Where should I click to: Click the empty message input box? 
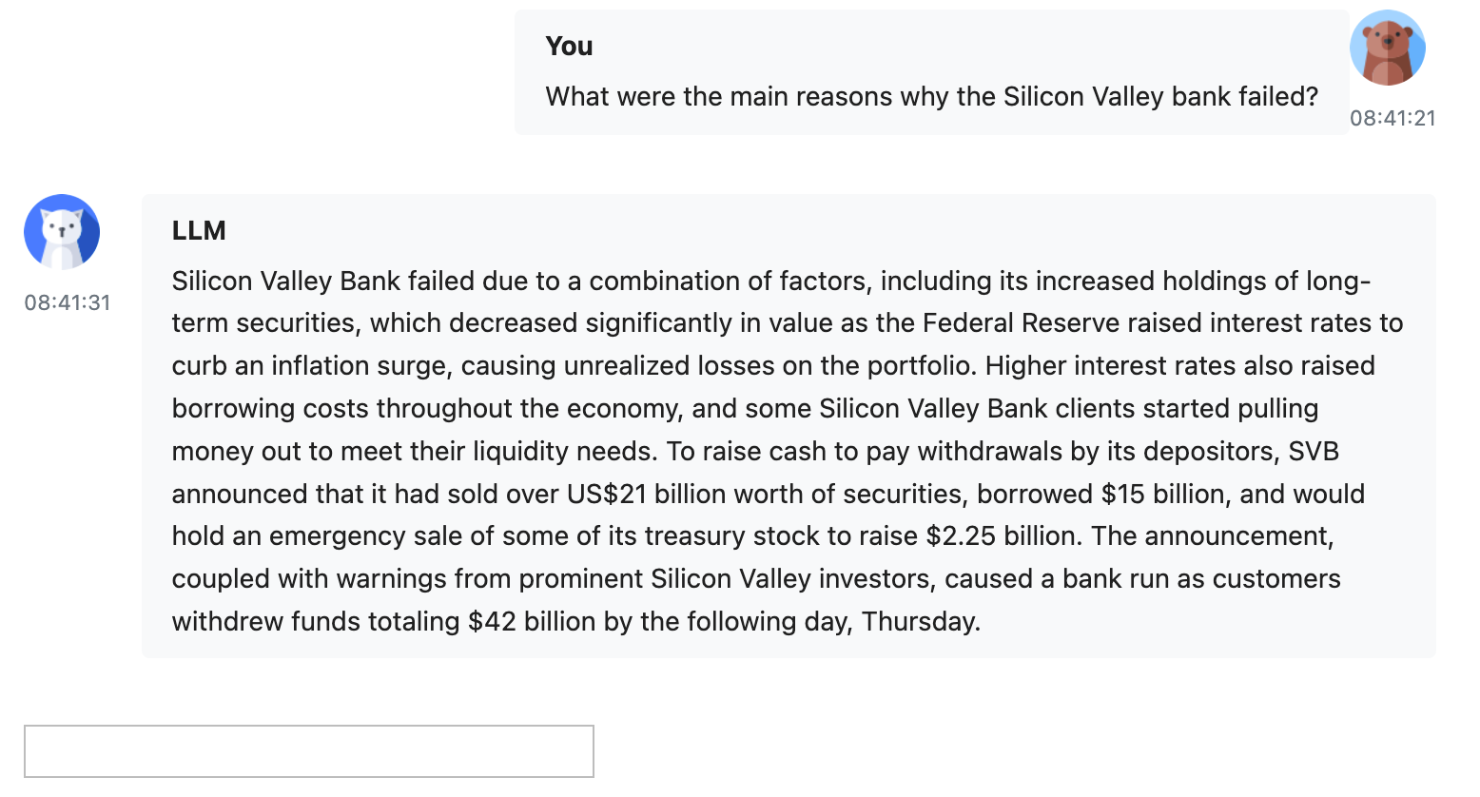click(x=309, y=751)
